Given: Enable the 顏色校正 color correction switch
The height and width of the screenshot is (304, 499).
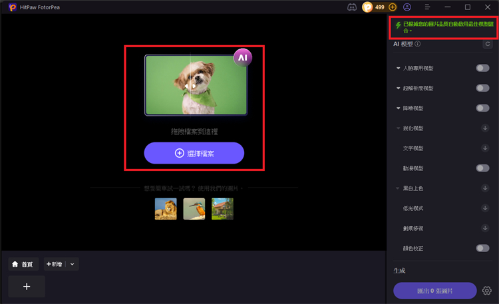Looking at the screenshot, I should 482,248.
